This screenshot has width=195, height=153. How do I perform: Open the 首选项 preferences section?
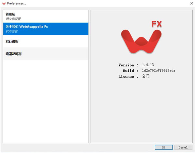click(x=46, y=16)
